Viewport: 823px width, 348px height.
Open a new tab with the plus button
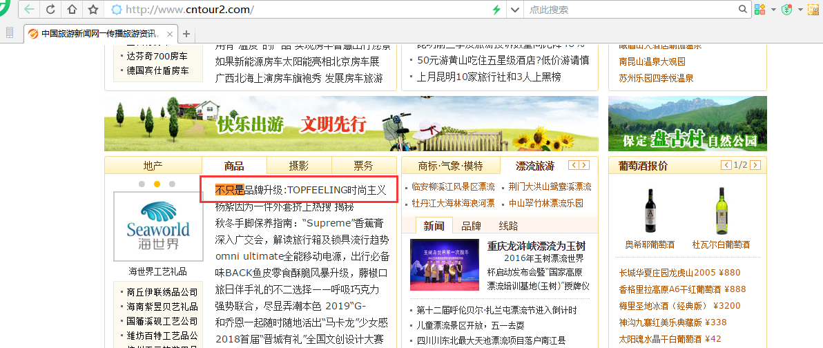(186, 34)
